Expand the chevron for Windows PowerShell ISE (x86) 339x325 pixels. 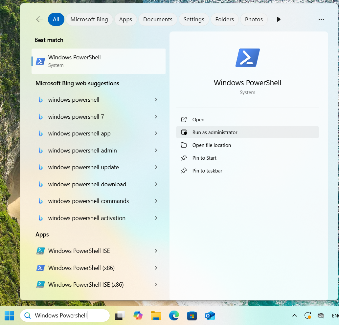156,285
